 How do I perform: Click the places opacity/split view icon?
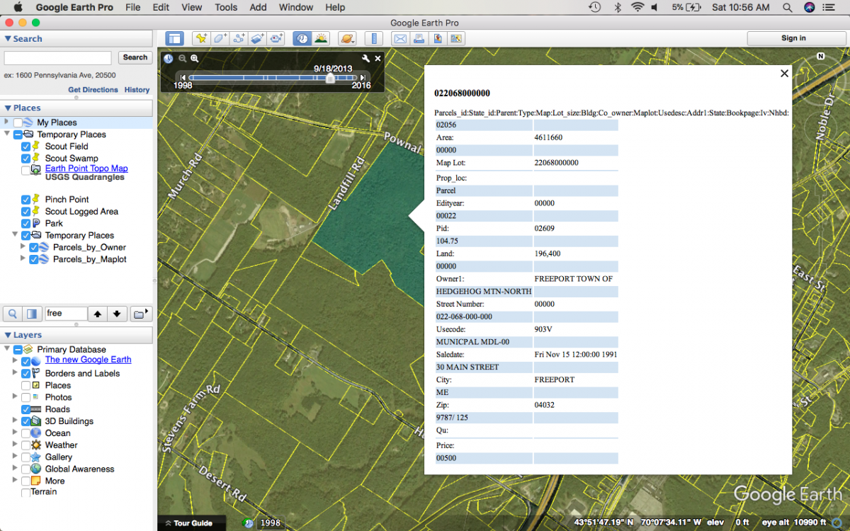[x=32, y=314]
